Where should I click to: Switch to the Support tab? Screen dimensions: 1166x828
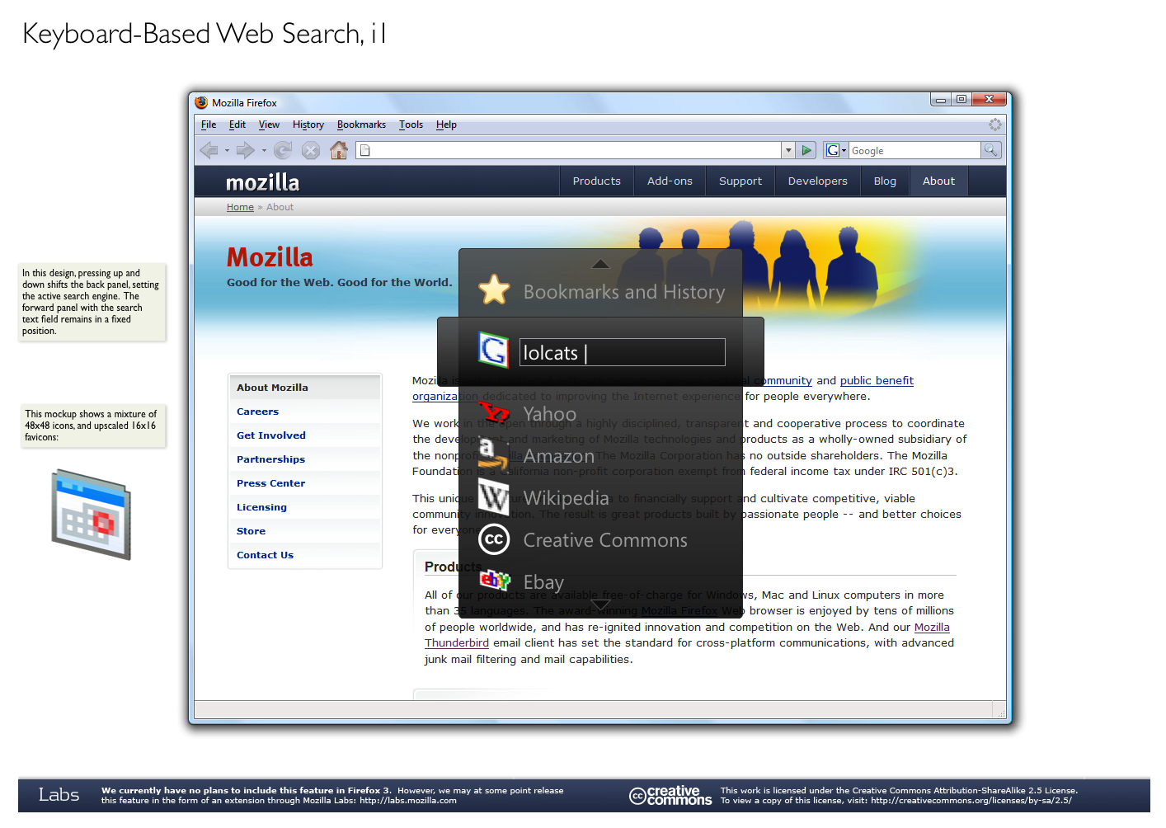741,181
